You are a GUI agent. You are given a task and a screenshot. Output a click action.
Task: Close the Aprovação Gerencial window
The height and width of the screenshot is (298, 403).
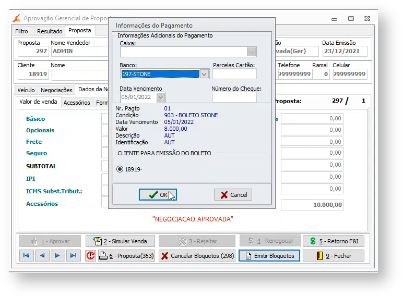pos(368,18)
